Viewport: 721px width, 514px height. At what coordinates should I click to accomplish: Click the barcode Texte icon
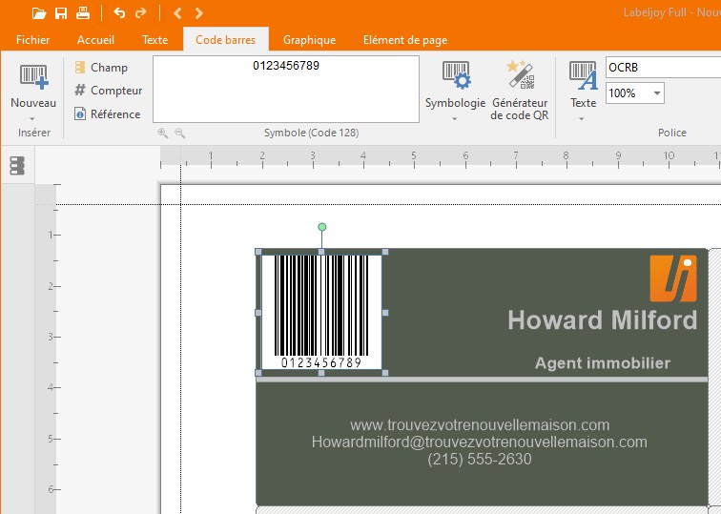(583, 76)
